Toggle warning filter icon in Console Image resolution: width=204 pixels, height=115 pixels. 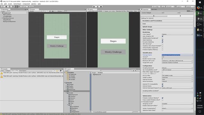pyautogui.click(x=57, y=71)
